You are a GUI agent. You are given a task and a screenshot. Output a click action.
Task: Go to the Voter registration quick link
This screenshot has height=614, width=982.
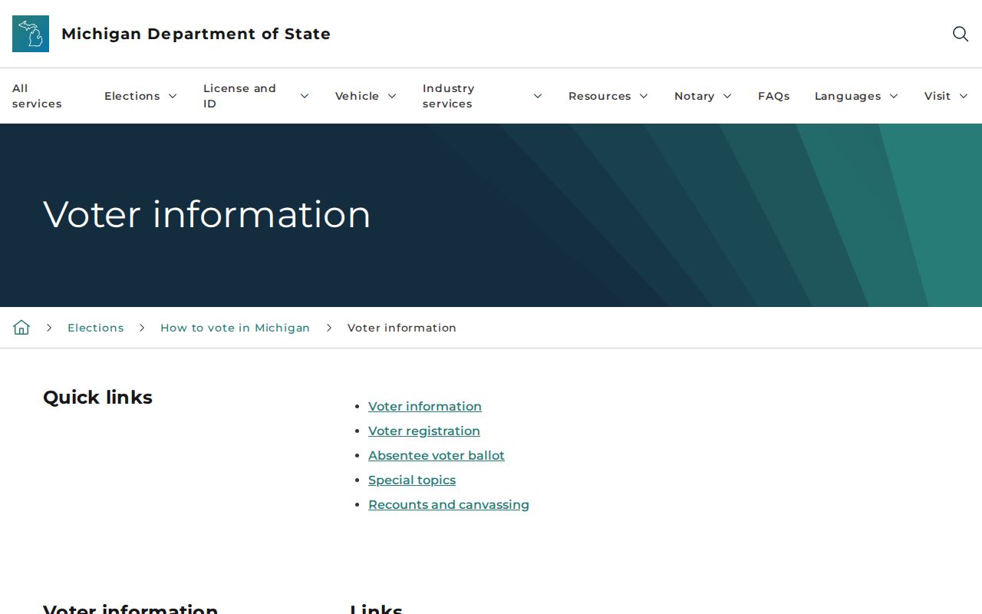pos(424,431)
